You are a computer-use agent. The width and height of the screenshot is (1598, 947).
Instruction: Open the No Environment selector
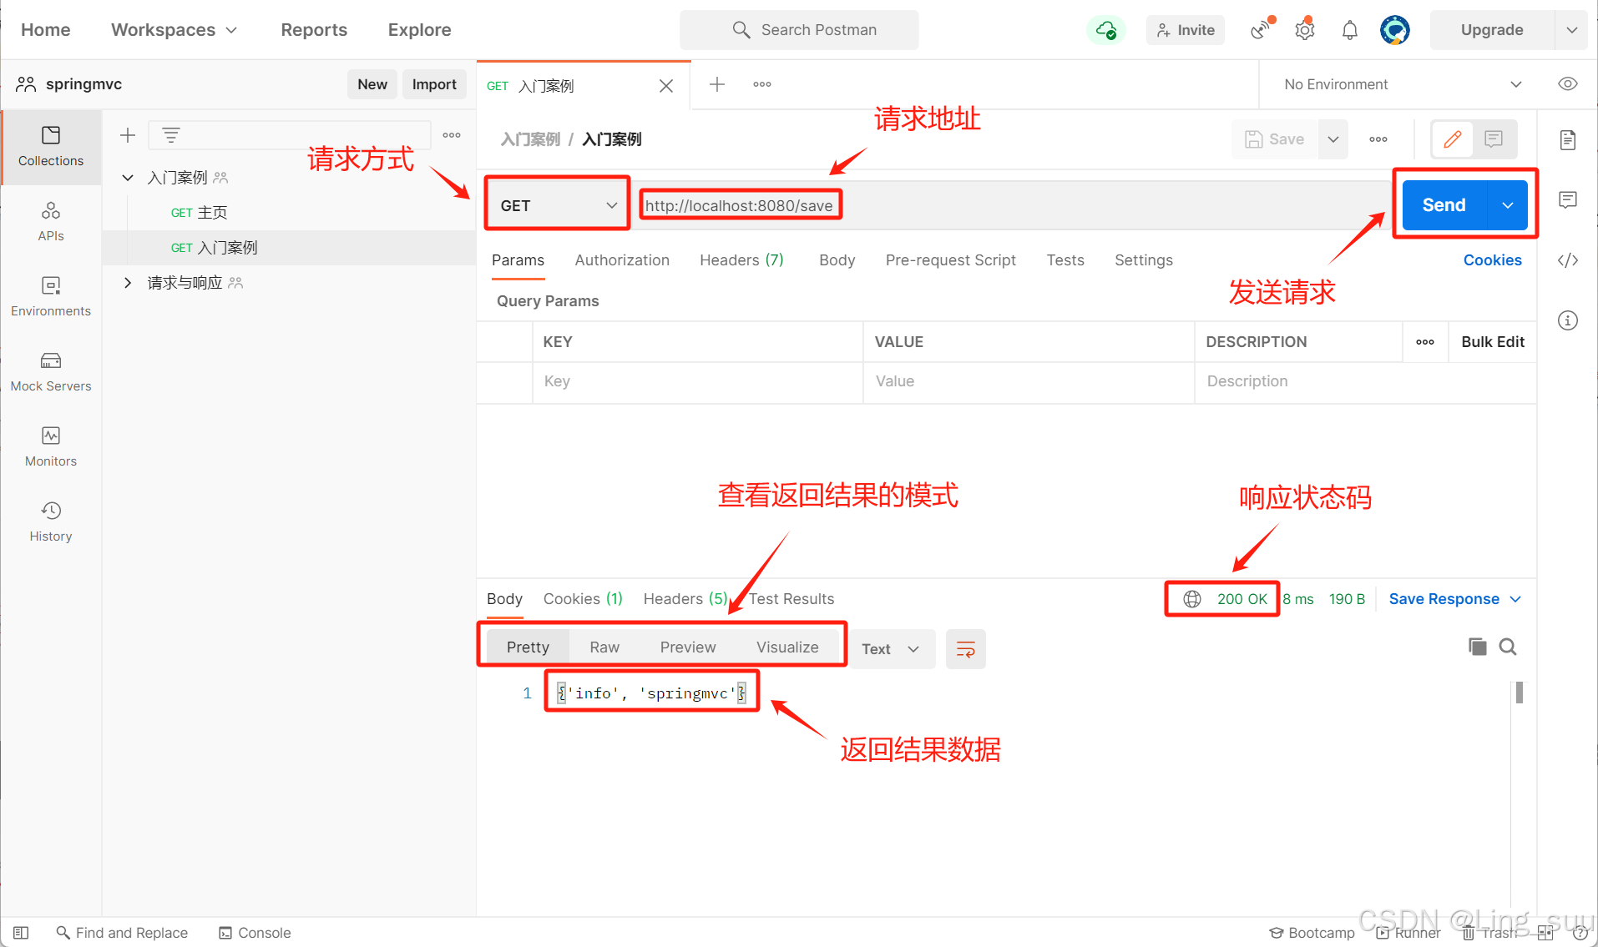click(x=1402, y=84)
